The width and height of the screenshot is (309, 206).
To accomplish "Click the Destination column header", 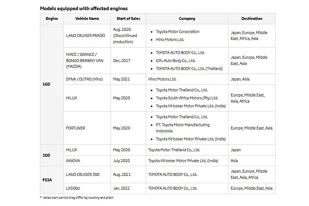I will tap(252, 18).
